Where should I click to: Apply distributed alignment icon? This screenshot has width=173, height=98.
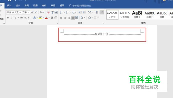click(x=76, y=18)
